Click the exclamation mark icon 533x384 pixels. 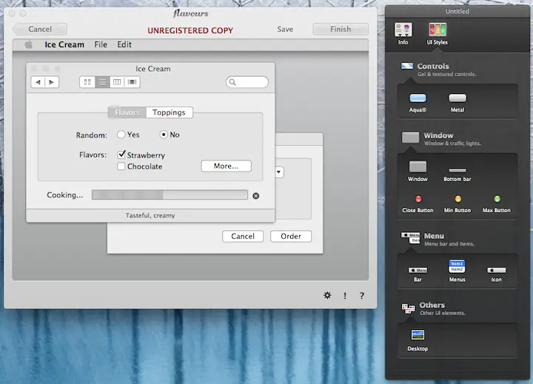tap(345, 296)
